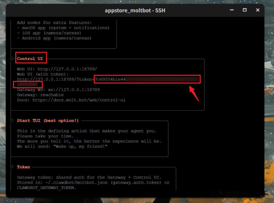The height and width of the screenshot is (203, 274).
Task: Close the appstore_moltbot SSH window
Action: tap(258, 10)
